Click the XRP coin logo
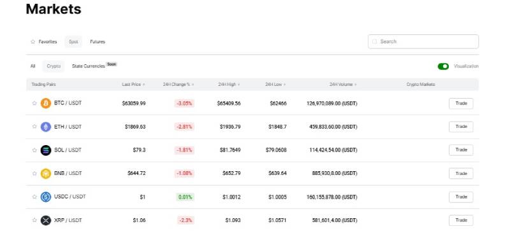The height and width of the screenshot is (231, 510). (x=46, y=220)
